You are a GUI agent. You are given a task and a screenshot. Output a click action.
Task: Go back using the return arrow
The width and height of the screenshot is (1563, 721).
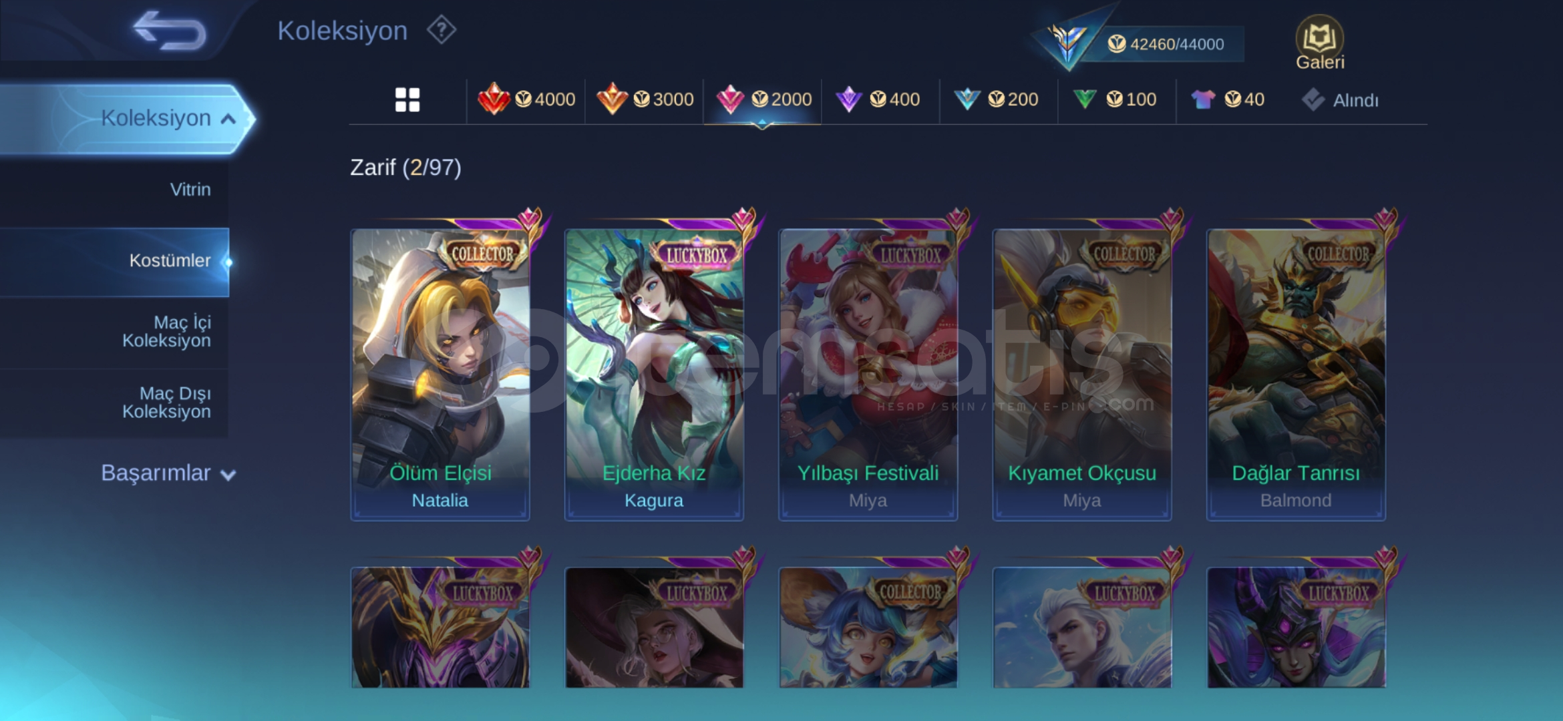click(170, 31)
